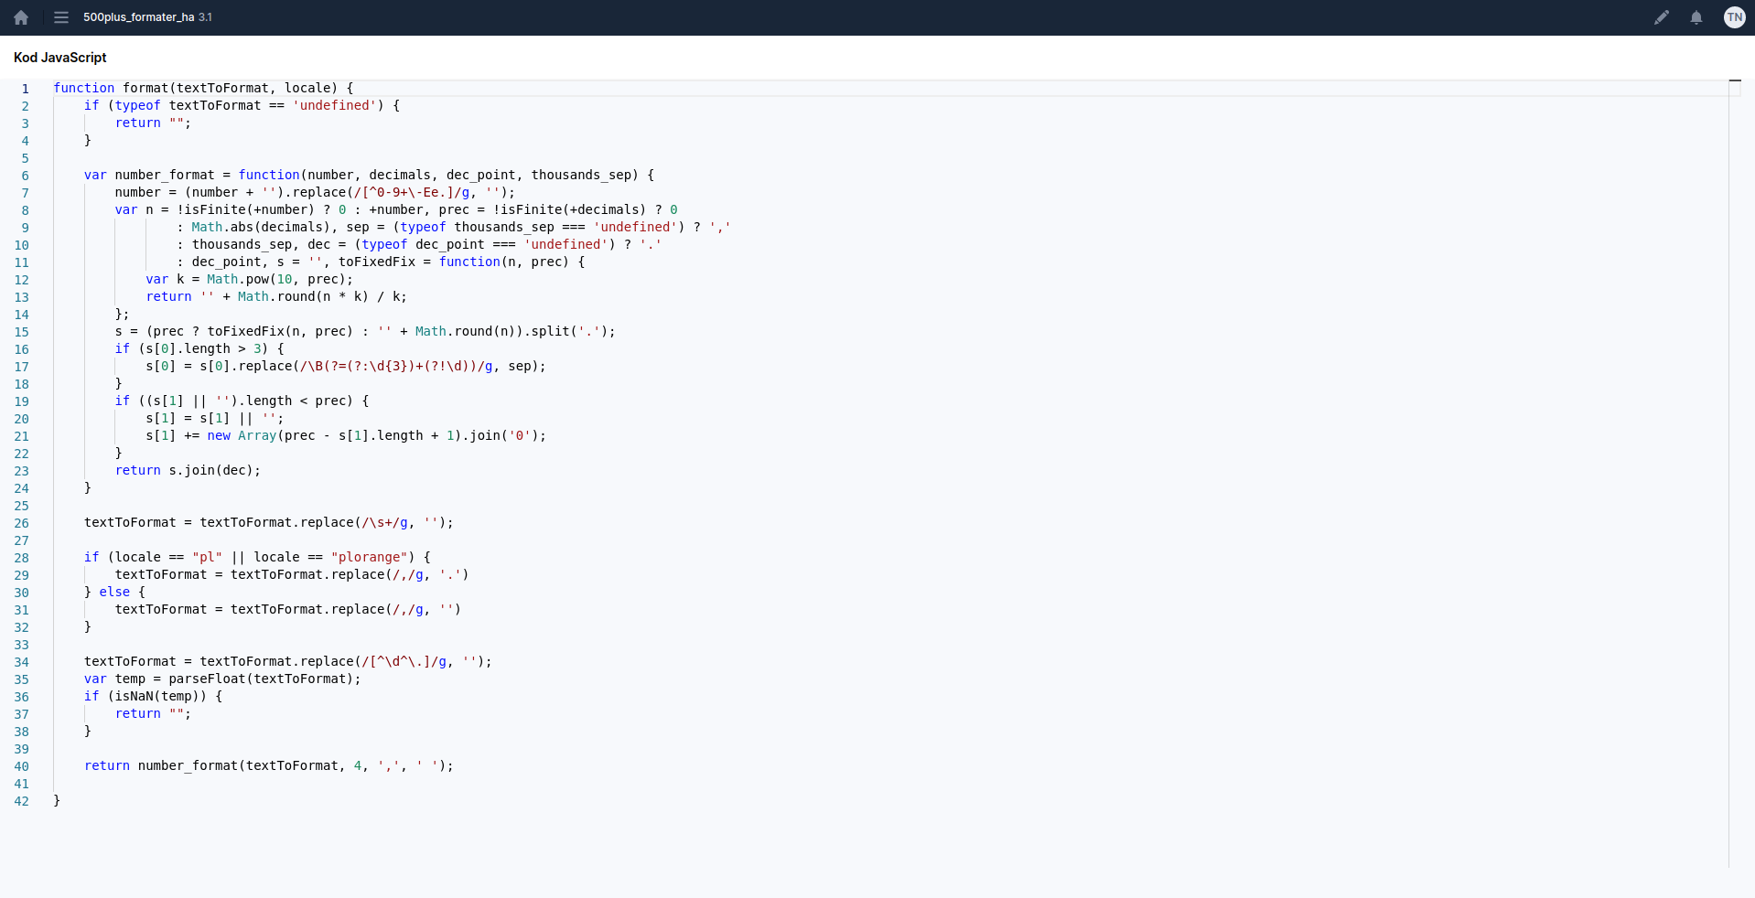1755x898 pixels.
Task: Click line number 28 in the gutter
Action: (x=22, y=558)
